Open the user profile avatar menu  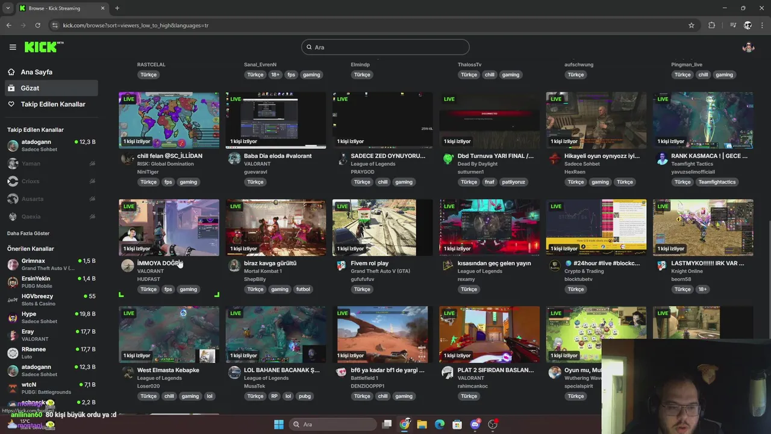[x=748, y=47]
